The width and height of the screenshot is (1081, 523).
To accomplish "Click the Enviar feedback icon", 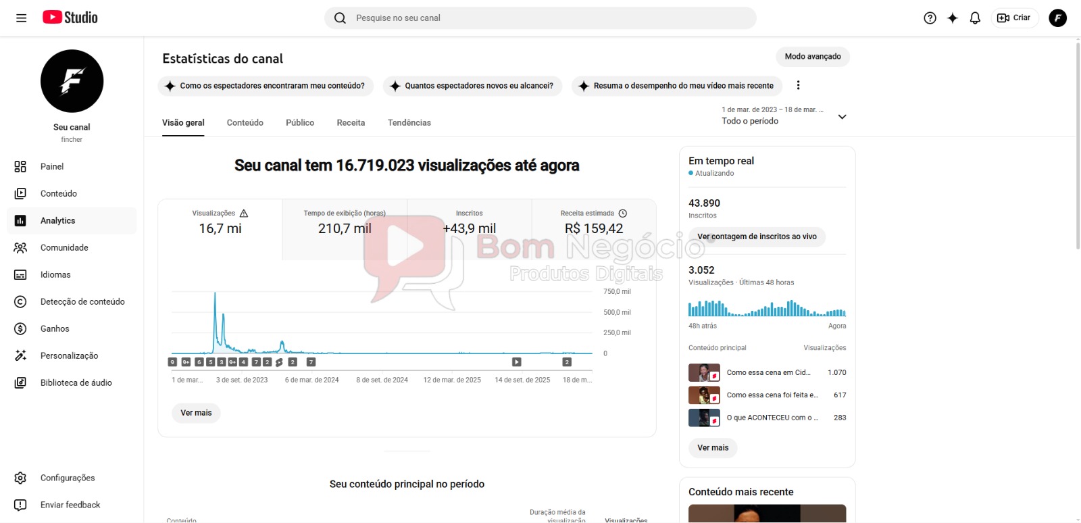I will click(20, 505).
